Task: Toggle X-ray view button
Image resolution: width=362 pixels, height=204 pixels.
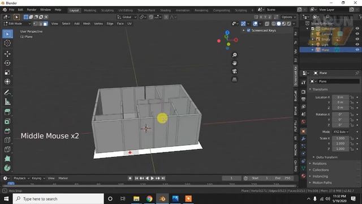Action: point(267,24)
